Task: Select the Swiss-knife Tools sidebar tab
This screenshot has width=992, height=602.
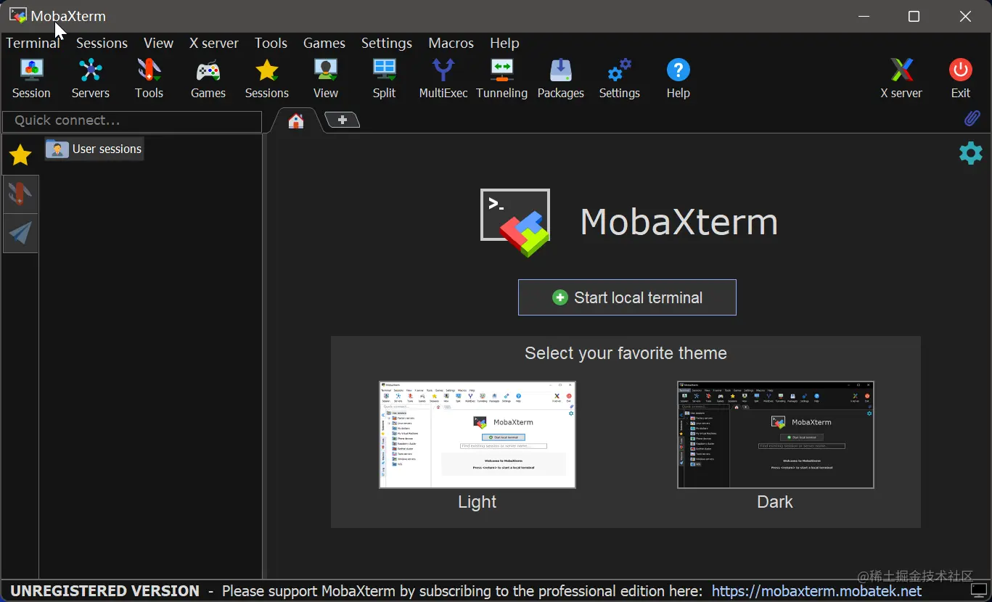Action: (20, 194)
